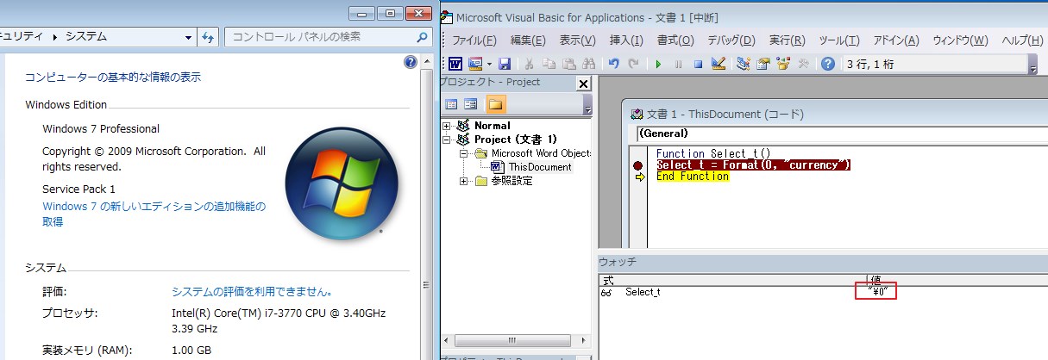Open the (General) object dropdown
1048x360 pixels.
click(841, 133)
